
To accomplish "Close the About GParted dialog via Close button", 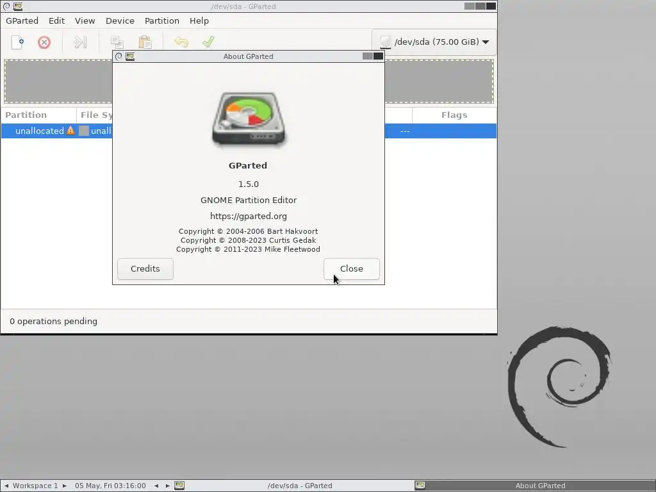I will [x=352, y=268].
